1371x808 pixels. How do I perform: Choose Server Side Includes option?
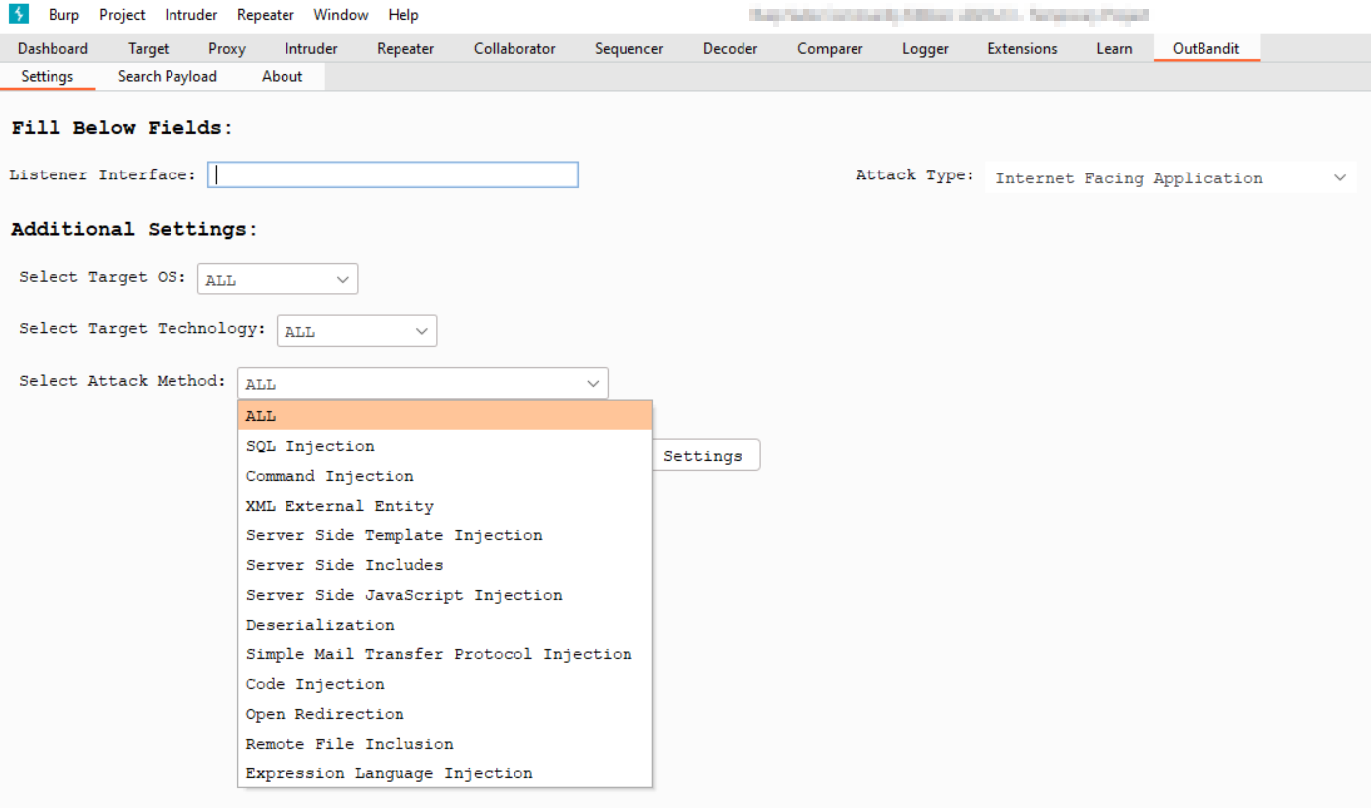[x=445, y=565]
